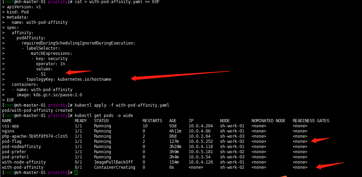Click the NODE column header
Screen dimensions: 362x177
[x=225, y=121]
